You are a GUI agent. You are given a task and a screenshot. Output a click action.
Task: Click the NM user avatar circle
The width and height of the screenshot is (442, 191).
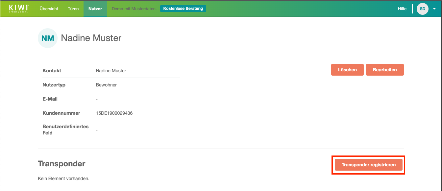(48, 38)
